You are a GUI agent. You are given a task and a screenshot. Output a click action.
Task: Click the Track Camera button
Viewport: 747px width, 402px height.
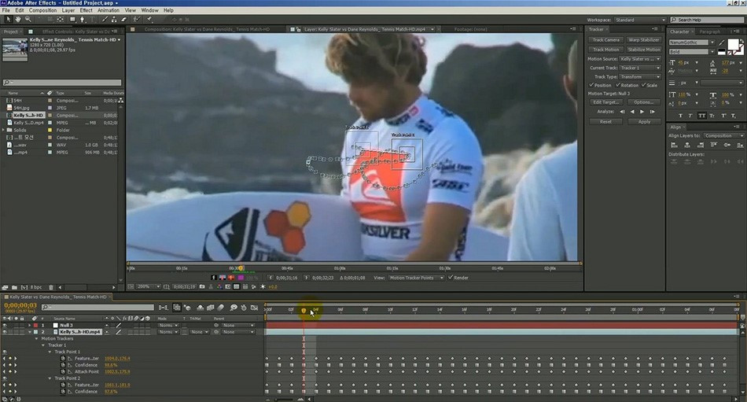[x=606, y=40]
